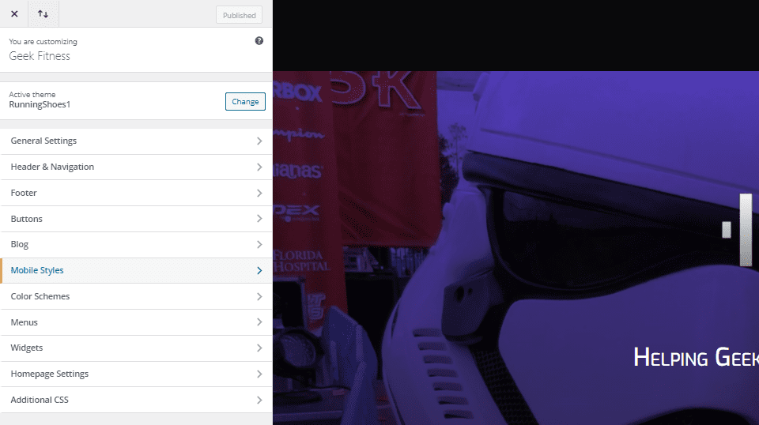Screen dimensions: 759x425
Task: Click the Change theme button
Action: (x=245, y=102)
